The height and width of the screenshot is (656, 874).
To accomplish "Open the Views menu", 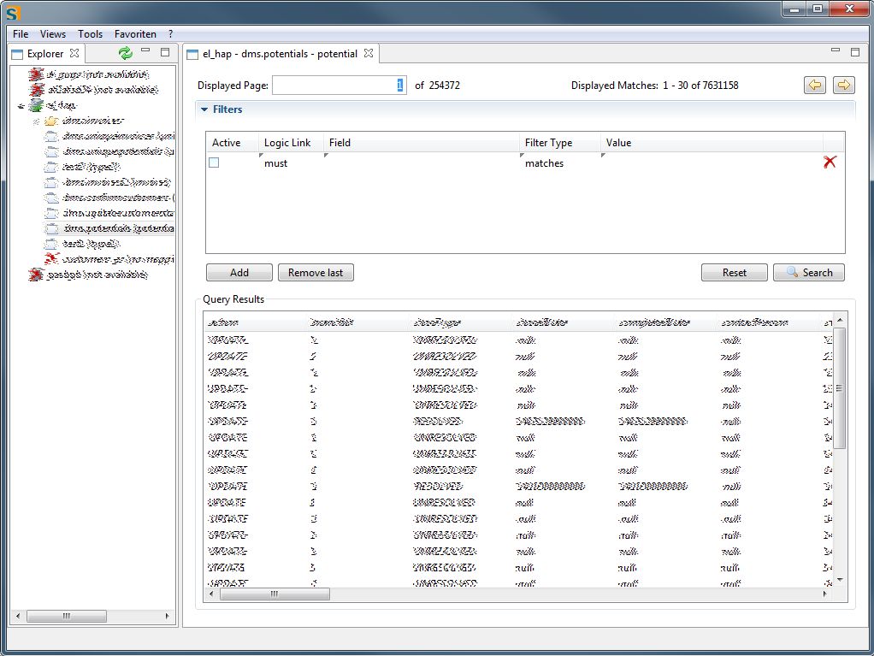I will tap(53, 34).
